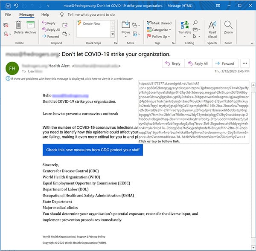Screen dimensions: 256x251
Task: Open the Quick Steps dialog launcher
Action: coord(116,43)
